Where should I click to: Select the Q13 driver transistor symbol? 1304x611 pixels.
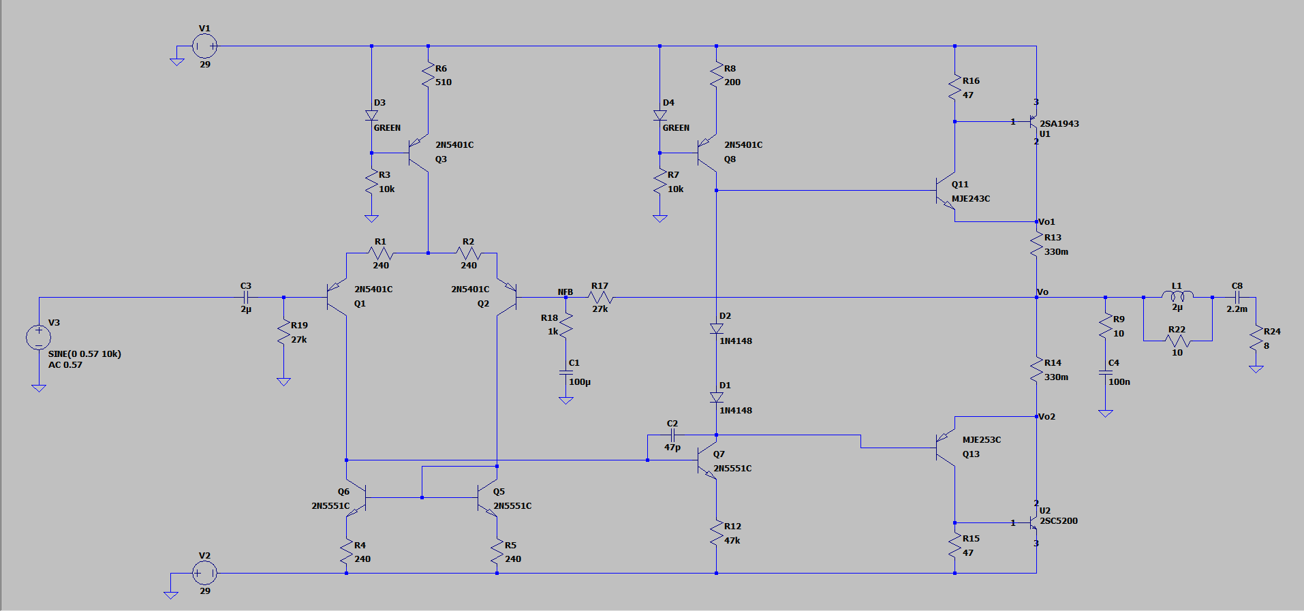[x=945, y=448]
